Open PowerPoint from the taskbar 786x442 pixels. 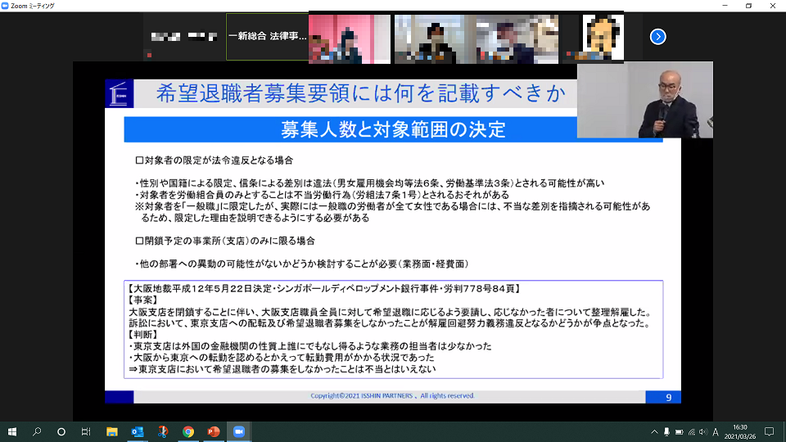(x=214, y=431)
